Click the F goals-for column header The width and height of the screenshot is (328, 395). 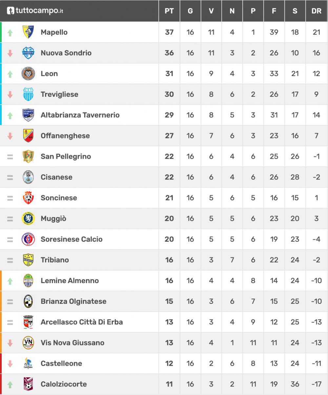coord(274,11)
